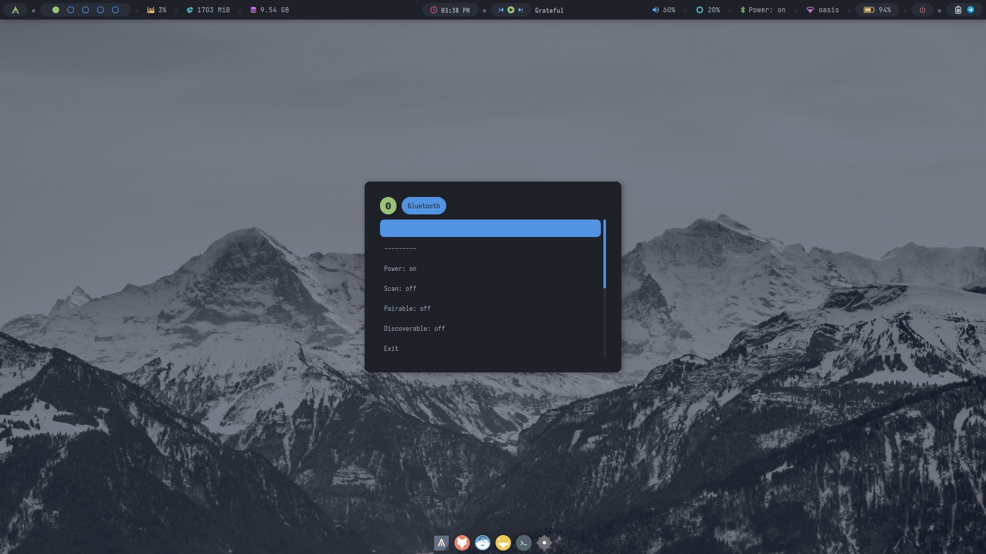Screen dimensions: 986x554
Task: Toggle Discoverable: off entry
Action: 414,329
